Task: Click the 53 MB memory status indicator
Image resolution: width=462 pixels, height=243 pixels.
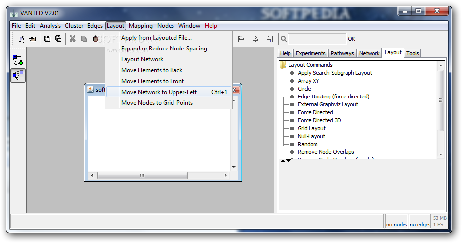Action: click(x=440, y=218)
